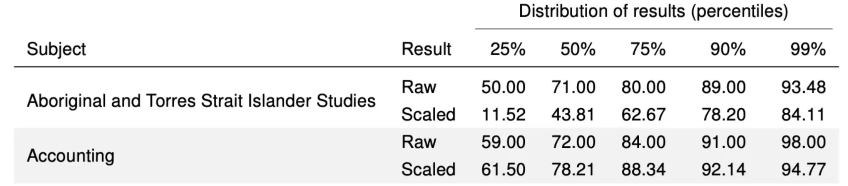
Task: Select the 25% percentile column header
Action: click(507, 50)
